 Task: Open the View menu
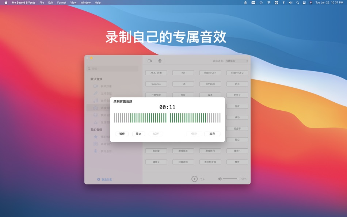tap(73, 3)
